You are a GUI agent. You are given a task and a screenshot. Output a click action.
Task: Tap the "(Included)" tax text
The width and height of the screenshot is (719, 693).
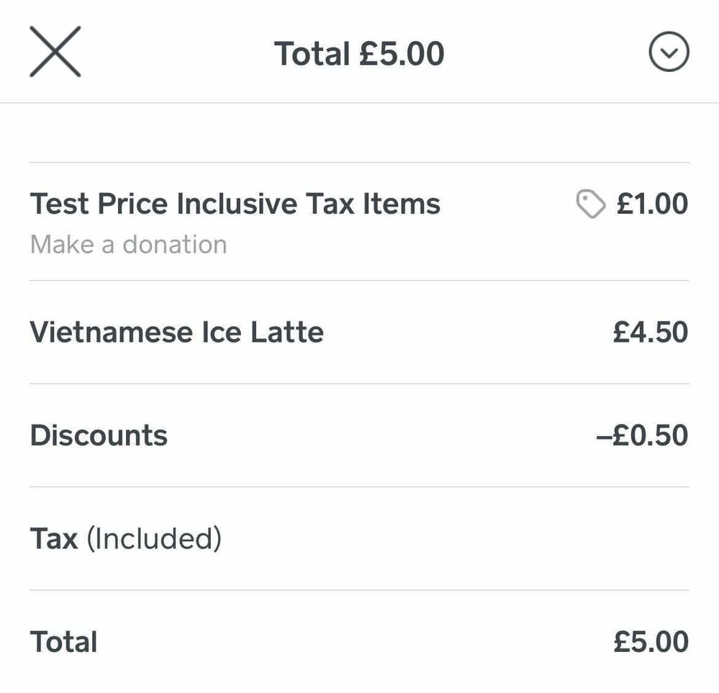click(x=154, y=538)
